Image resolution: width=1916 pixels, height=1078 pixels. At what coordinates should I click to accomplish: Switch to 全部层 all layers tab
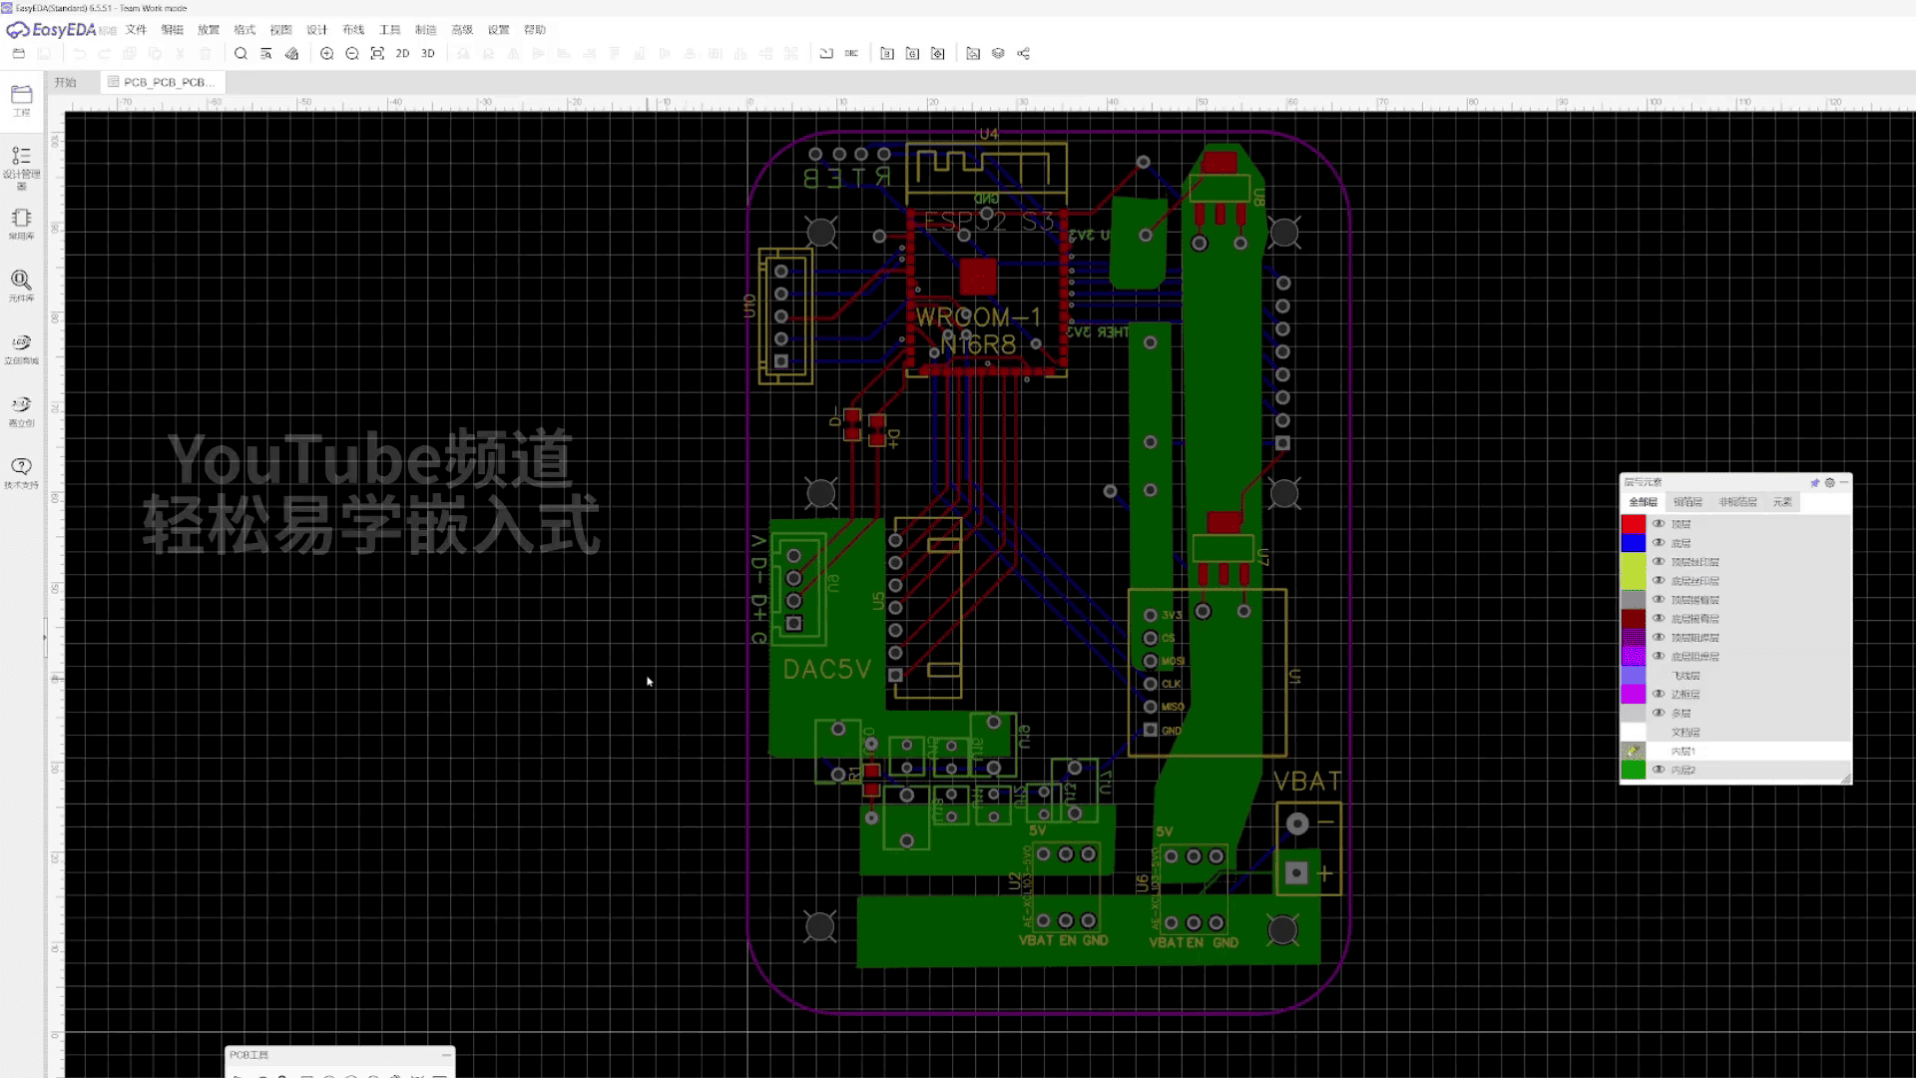pyautogui.click(x=1644, y=502)
